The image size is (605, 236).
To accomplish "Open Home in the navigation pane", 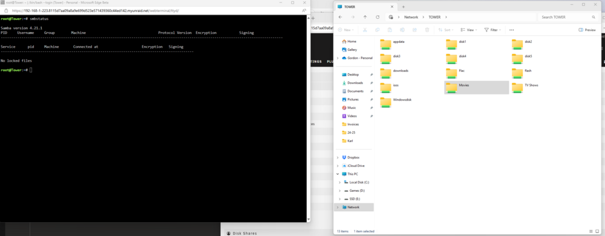I will [x=352, y=41].
